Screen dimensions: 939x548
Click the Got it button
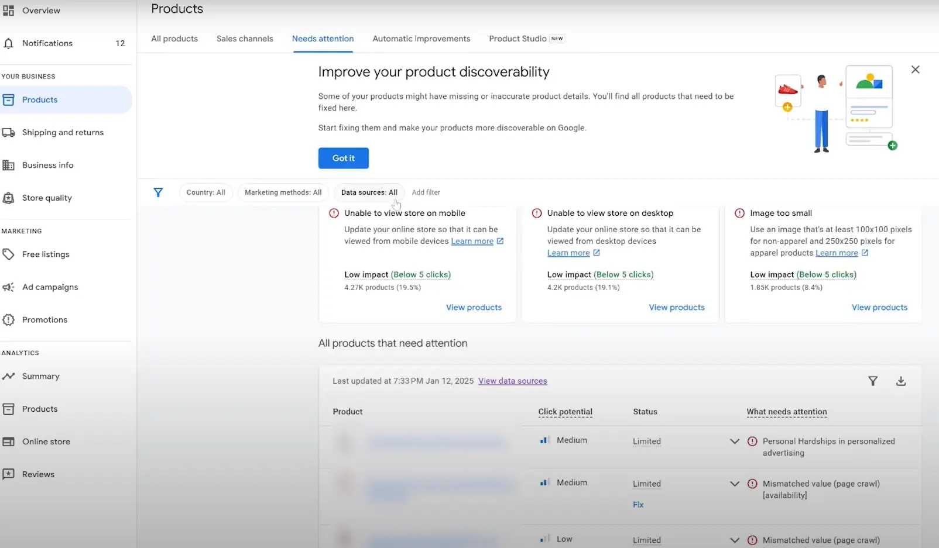344,158
